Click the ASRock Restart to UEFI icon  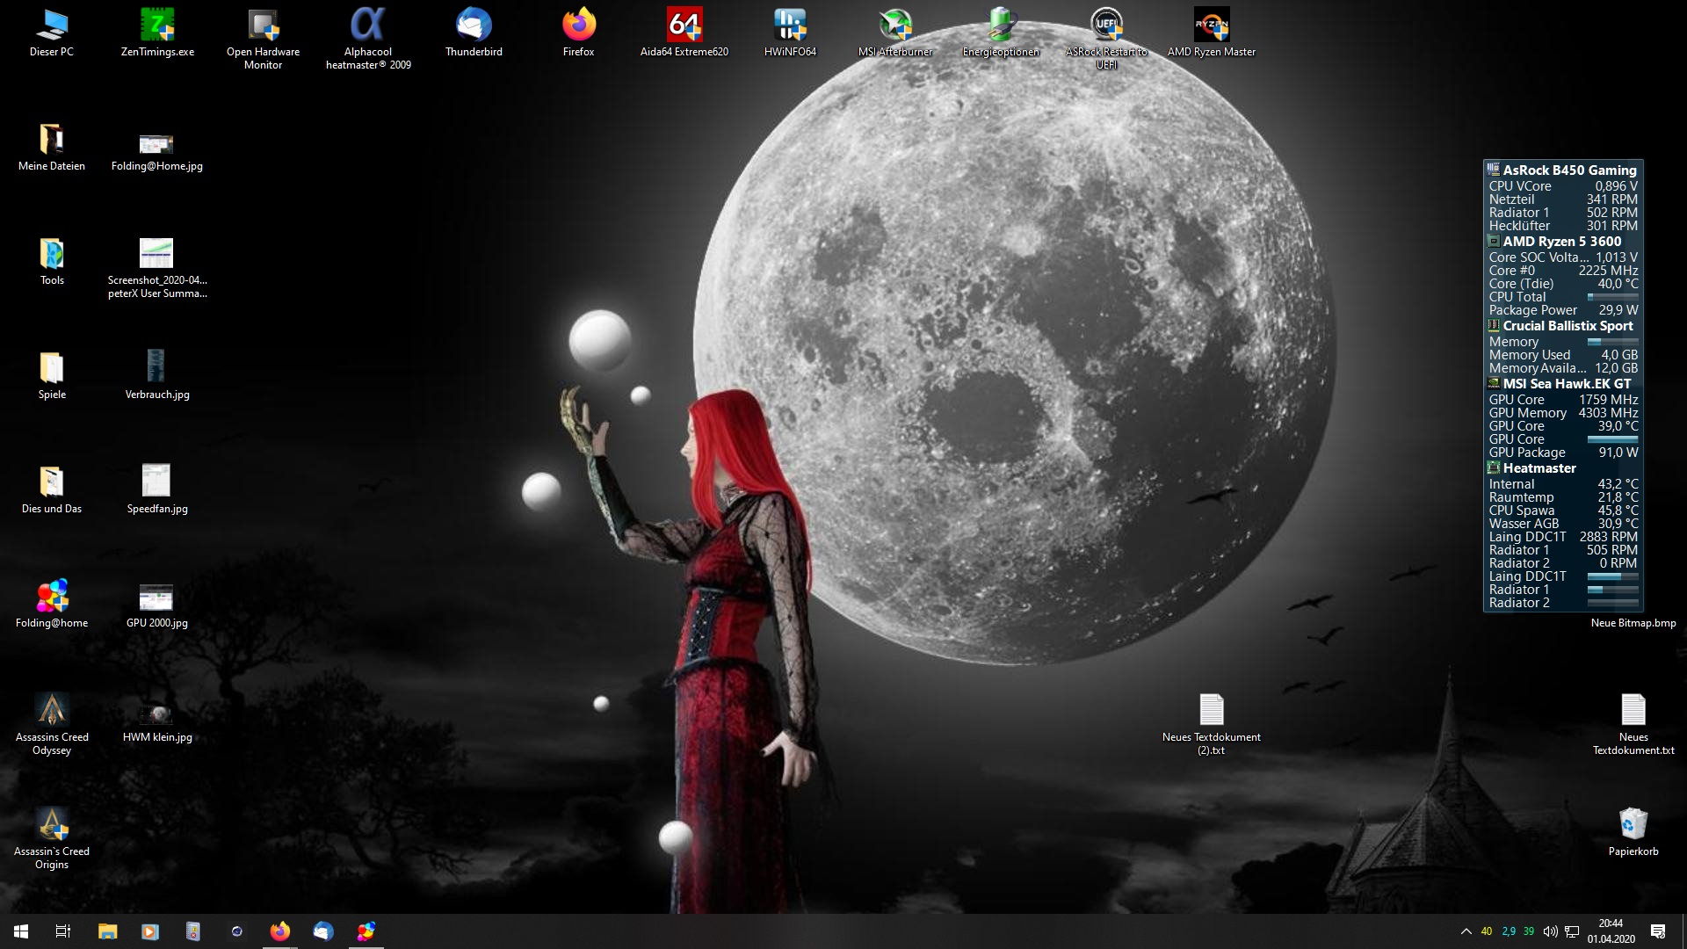1106,26
